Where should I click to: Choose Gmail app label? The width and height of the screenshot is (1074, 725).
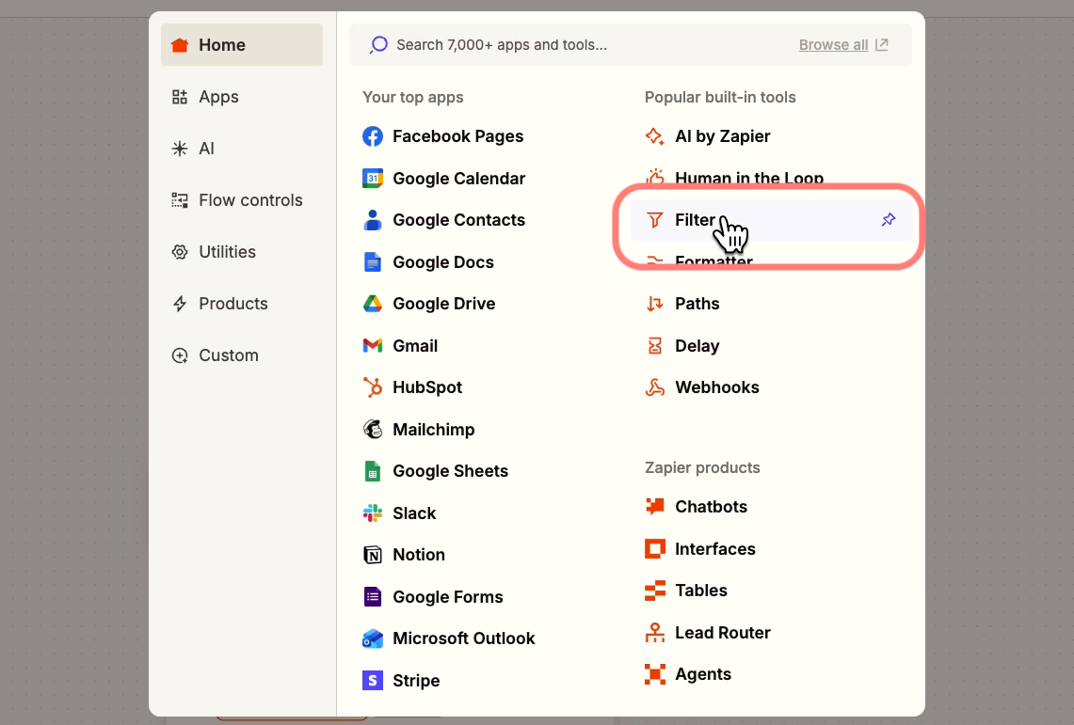415,346
